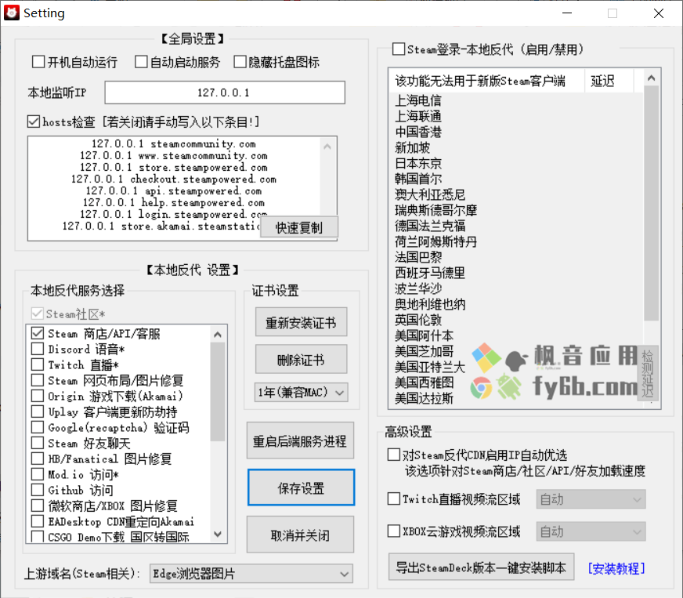Enable Origin 游戏下载(Akamai) option
The height and width of the screenshot is (598, 683).
[38, 397]
